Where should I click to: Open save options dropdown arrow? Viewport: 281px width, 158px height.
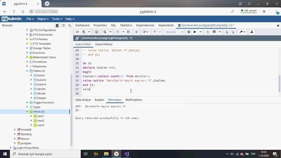coord(89,32)
